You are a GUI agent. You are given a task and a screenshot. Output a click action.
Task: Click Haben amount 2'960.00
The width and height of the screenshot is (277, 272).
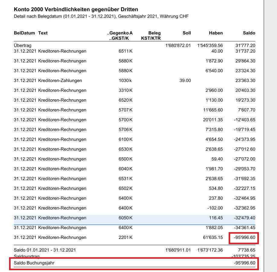click(x=214, y=90)
